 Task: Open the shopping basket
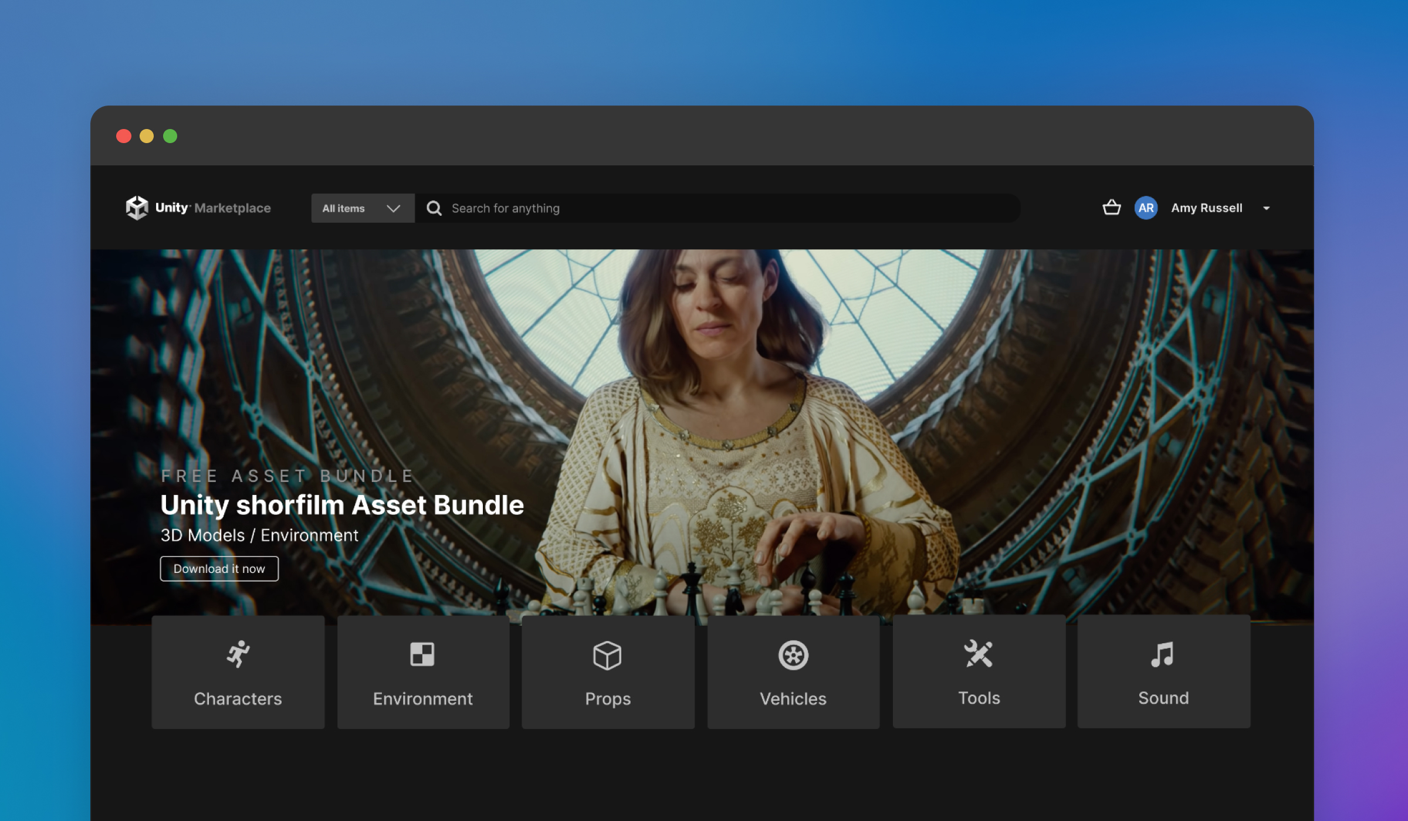tap(1111, 208)
